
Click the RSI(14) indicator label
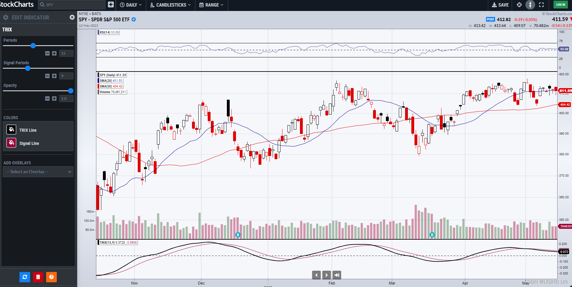[109, 32]
